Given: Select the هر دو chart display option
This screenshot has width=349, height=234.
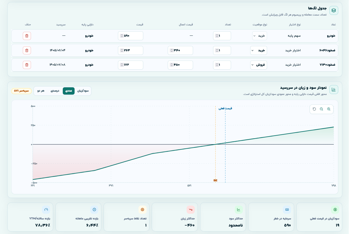Looking at the screenshot, I should (x=41, y=91).
